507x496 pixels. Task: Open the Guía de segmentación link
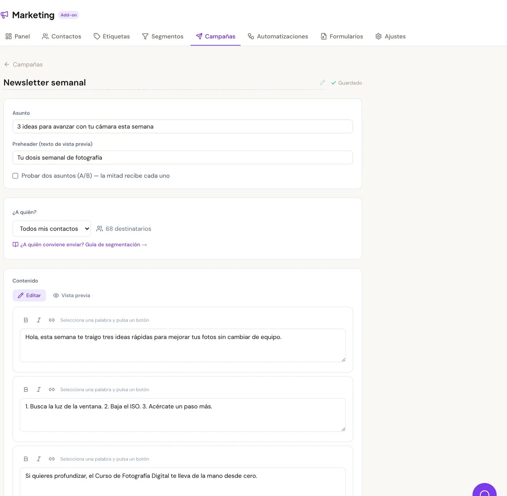pos(80,244)
